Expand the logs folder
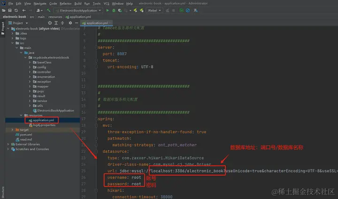This screenshot has width=338, height=199. pos(12,38)
